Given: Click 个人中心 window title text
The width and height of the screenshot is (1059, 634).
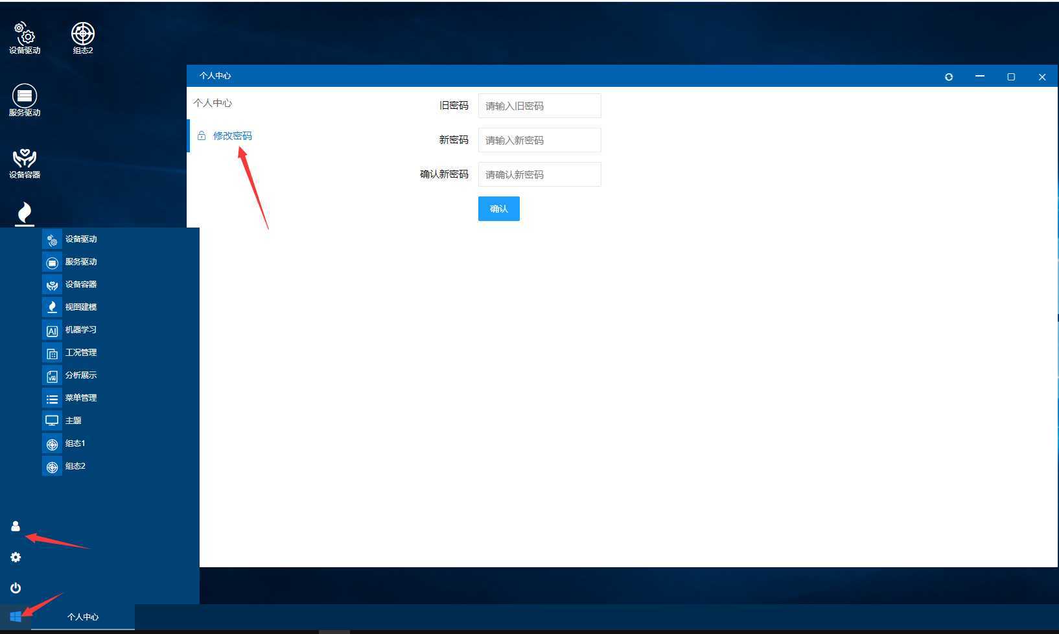Looking at the screenshot, I should (x=215, y=76).
